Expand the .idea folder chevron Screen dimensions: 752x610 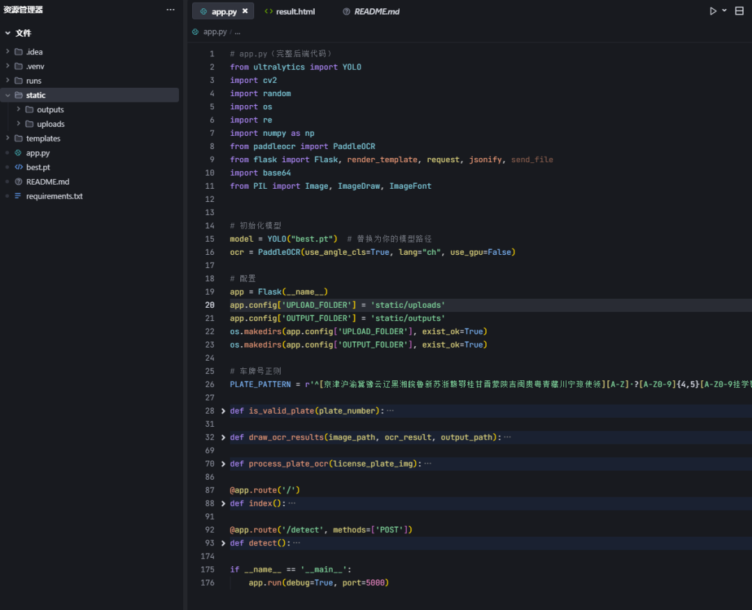pos(8,52)
